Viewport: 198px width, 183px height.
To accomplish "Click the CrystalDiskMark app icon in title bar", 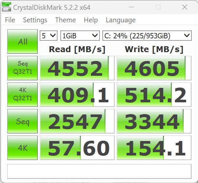I will pyautogui.click(x=7, y=7).
